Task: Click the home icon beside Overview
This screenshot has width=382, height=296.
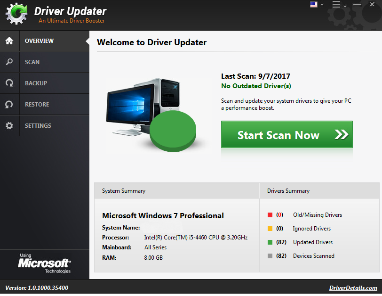Action: (x=9, y=41)
